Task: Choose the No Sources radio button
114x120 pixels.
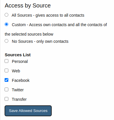Action: pyautogui.click(x=7, y=41)
